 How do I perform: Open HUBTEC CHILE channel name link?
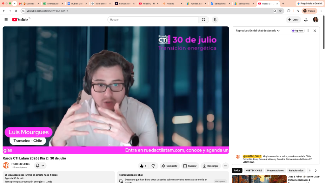(x=21, y=164)
